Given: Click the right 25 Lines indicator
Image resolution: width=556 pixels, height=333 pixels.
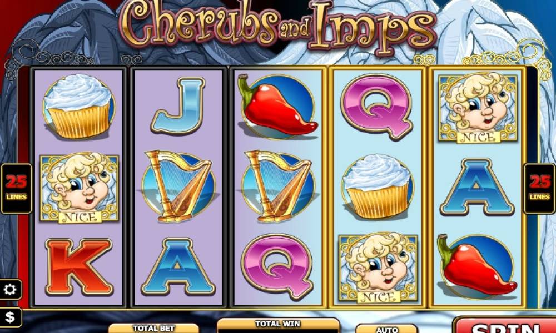Looking at the screenshot, I should [540, 189].
